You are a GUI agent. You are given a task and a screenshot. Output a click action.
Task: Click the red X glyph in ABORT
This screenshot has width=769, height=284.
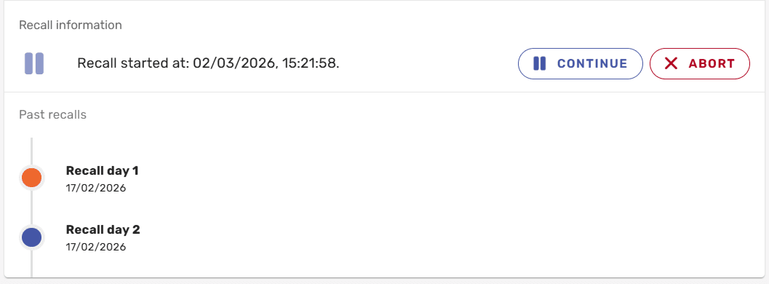(671, 64)
